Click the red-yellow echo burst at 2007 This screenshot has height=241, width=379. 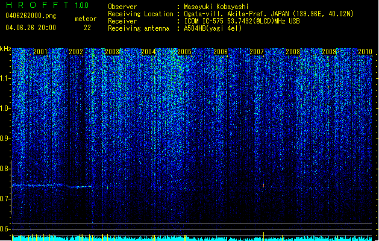[263, 186]
